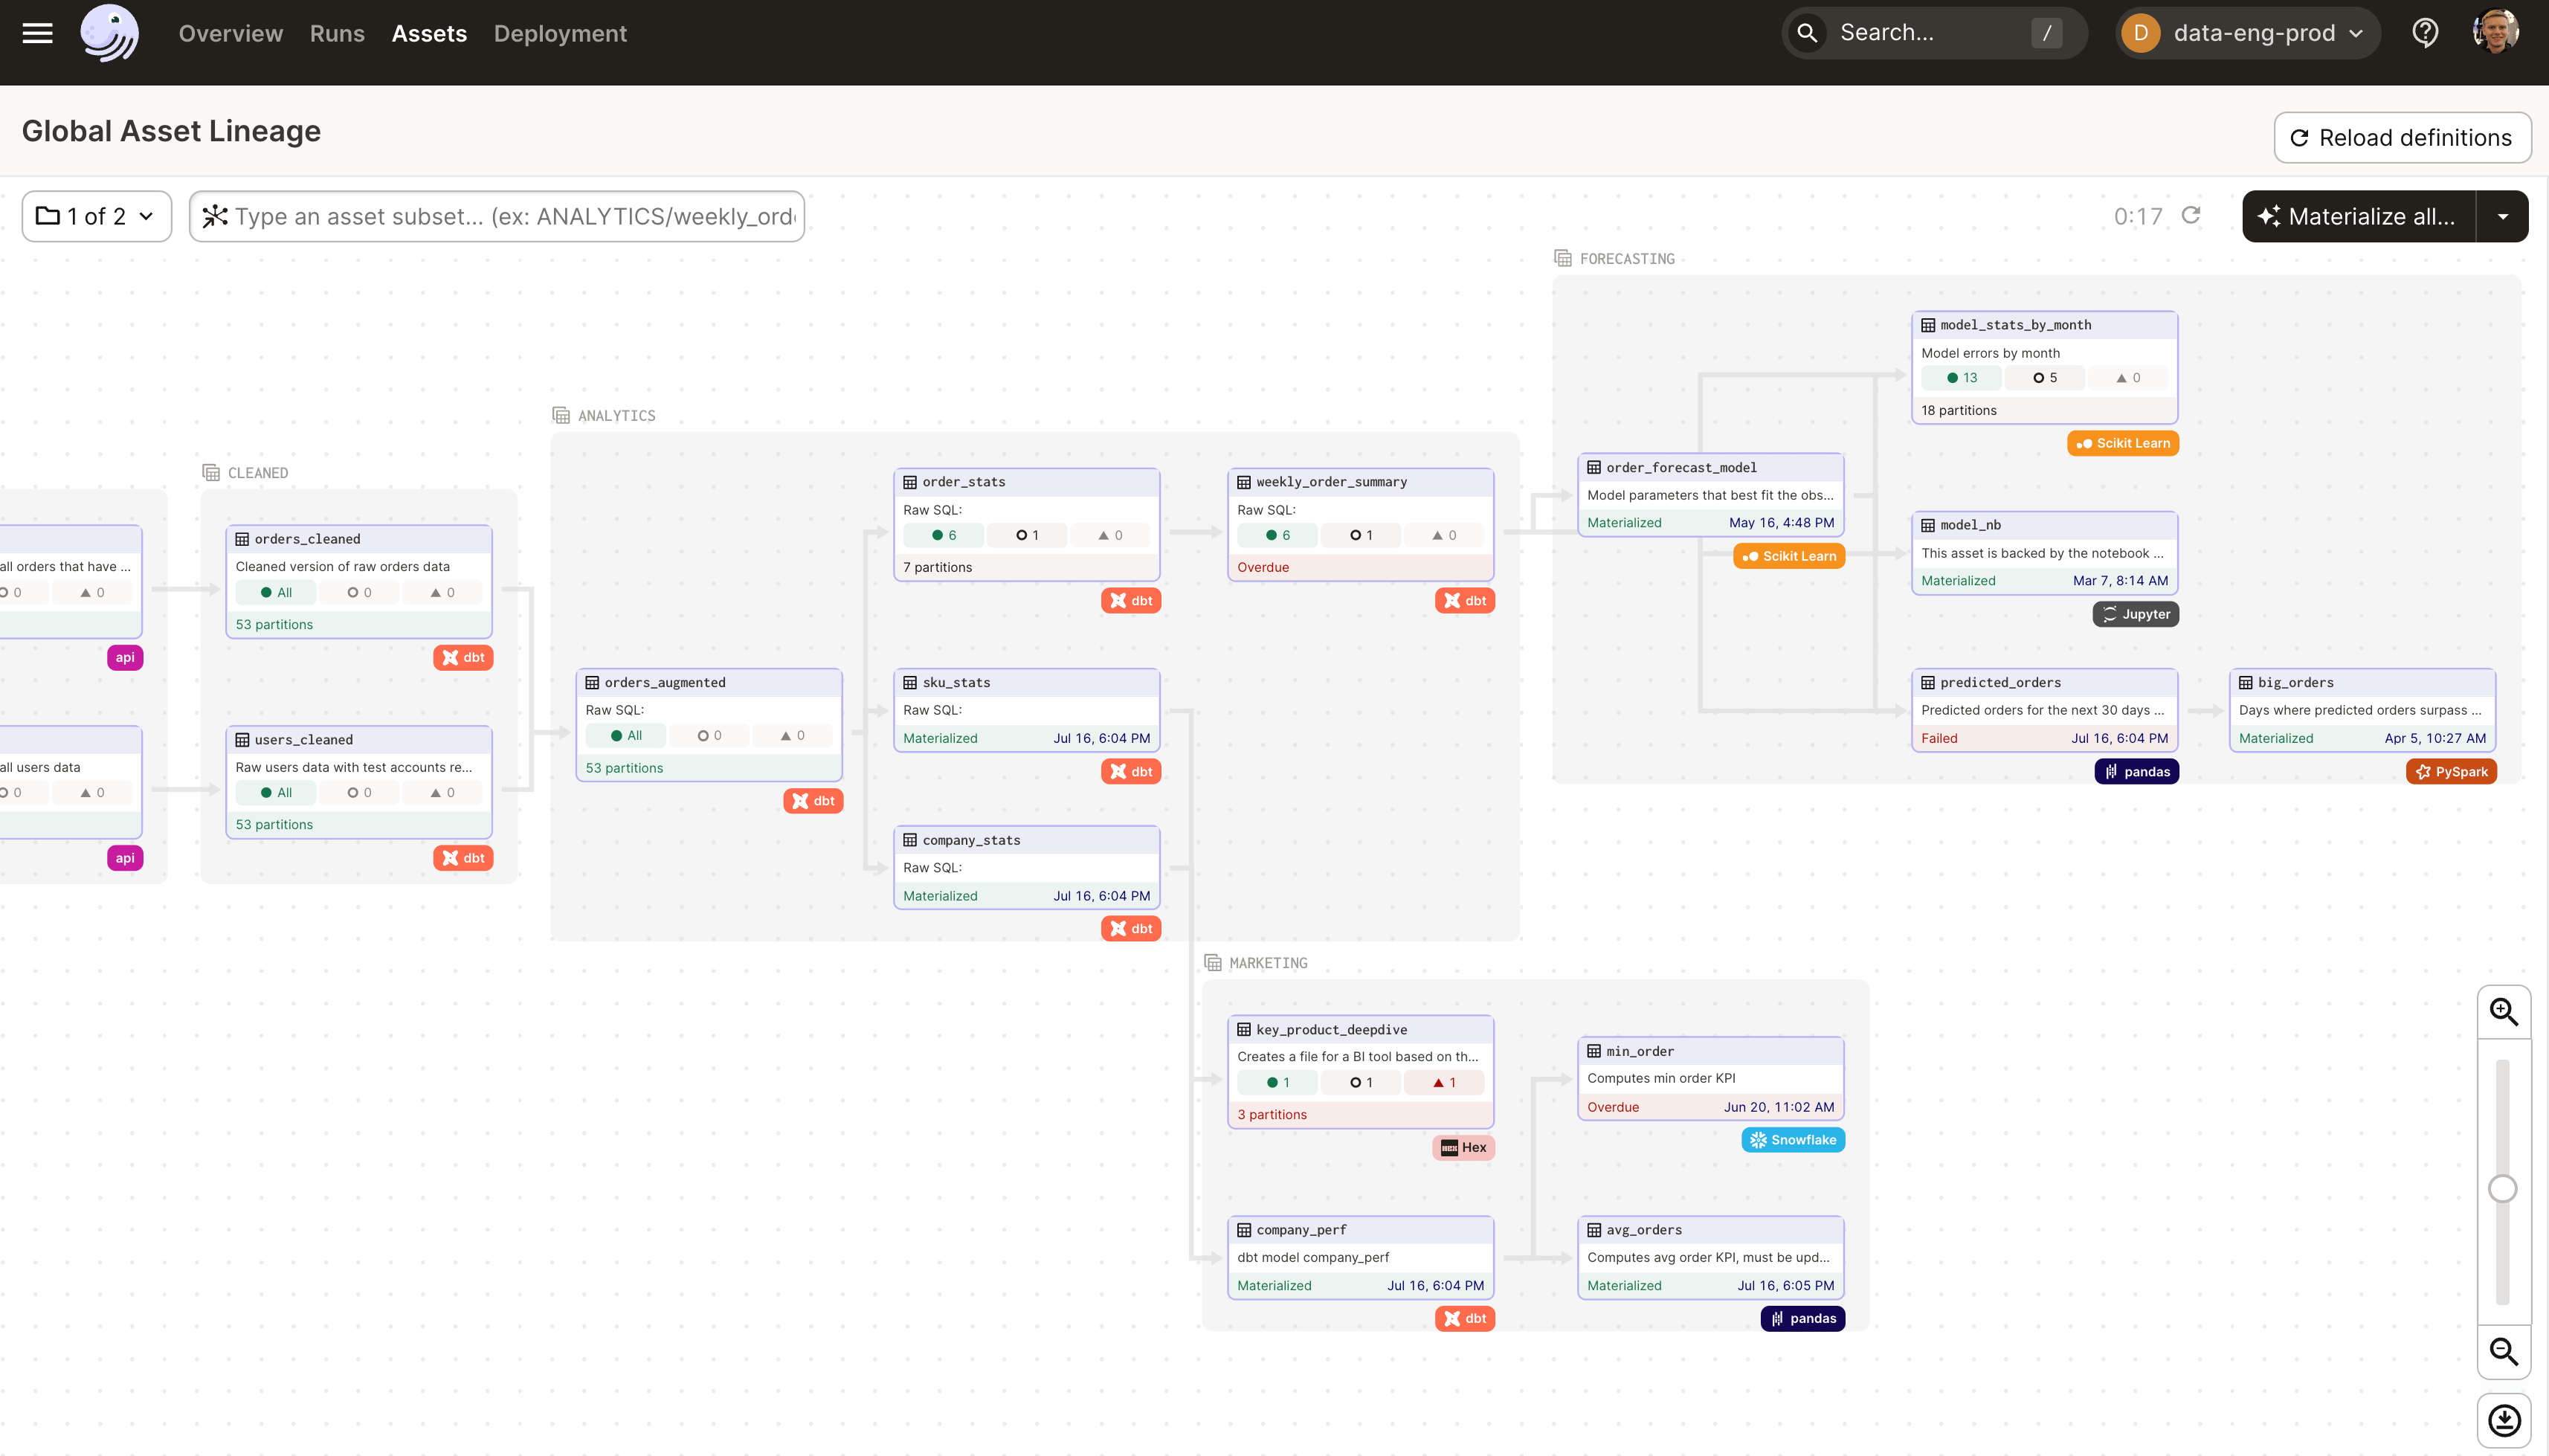Click the Failed status on predicted_orders
This screenshot has height=1456, width=2549.
coord(1939,739)
